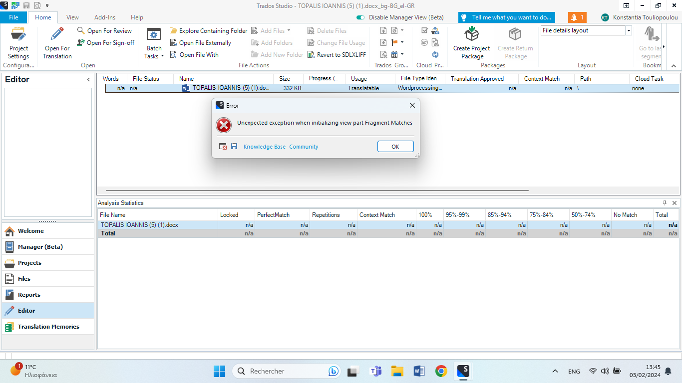Click the cloud upload icon in Cloud Projects
Screen dimensions: 682x383
click(435, 31)
